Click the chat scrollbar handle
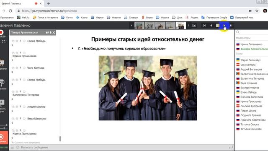Image resolution: width=268 pixels, height=151 pixels. [60, 139]
